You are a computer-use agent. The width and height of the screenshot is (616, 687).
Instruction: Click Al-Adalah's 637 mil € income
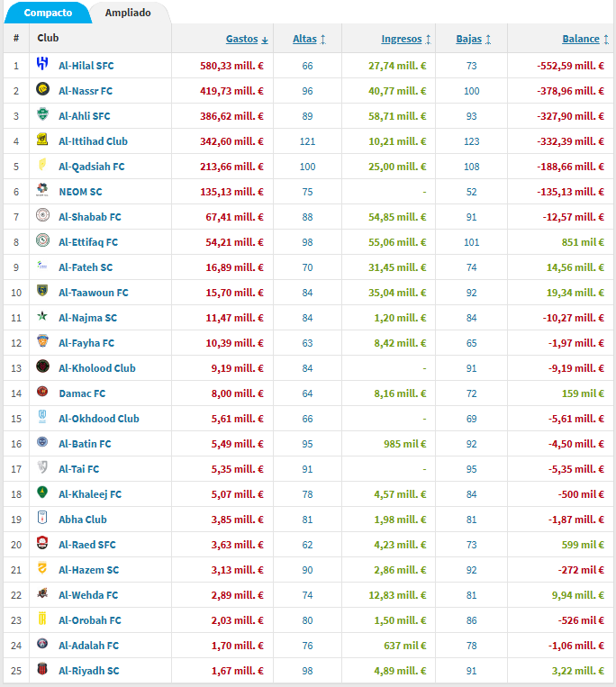tap(405, 646)
